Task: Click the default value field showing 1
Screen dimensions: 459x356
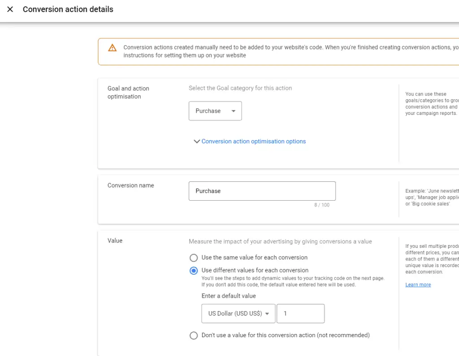Action: tap(300, 313)
